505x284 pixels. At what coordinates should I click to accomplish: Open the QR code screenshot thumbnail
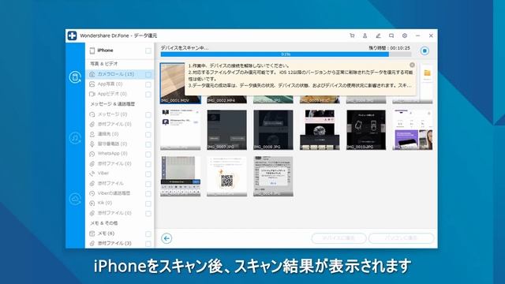click(x=226, y=176)
